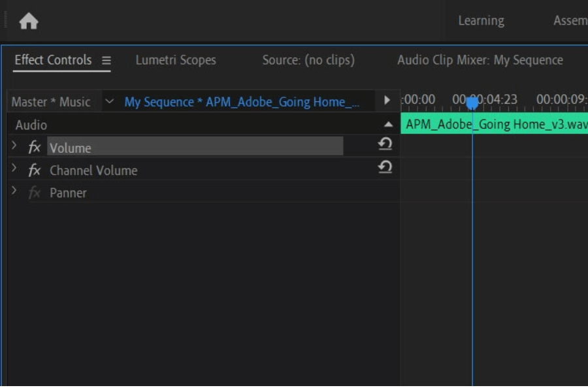Click the timeline view arrow beside the sequence name

(x=387, y=101)
